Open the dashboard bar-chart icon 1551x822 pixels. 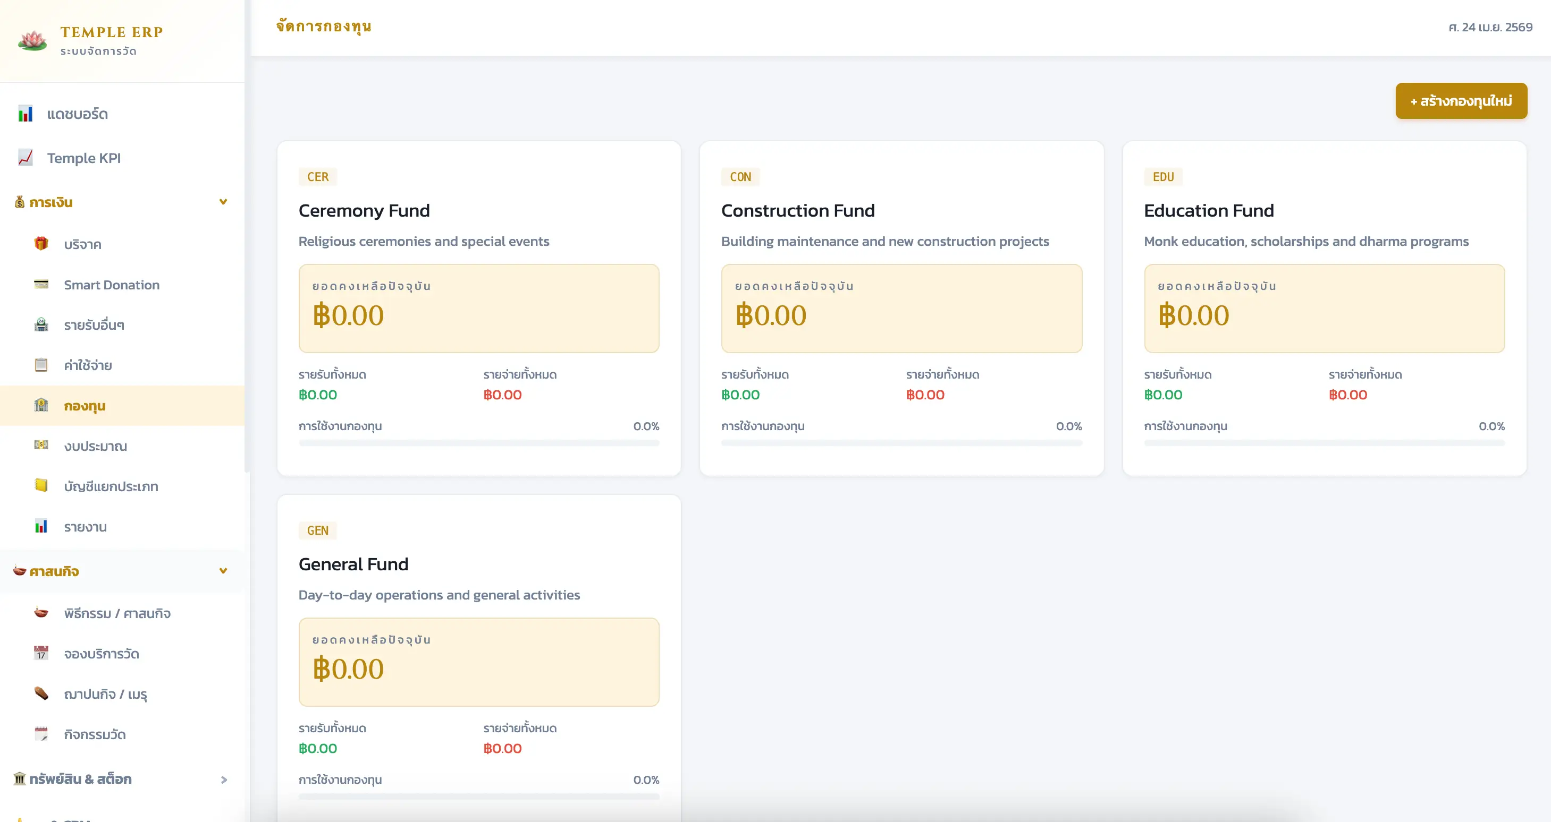[x=26, y=114]
